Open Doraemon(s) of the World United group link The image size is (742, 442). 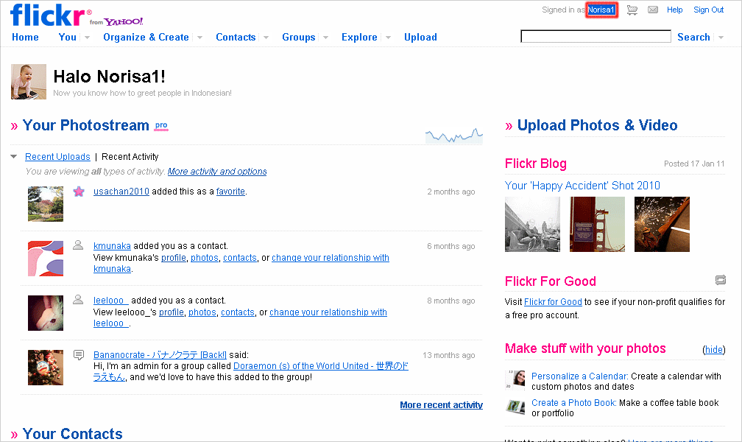[320, 365]
